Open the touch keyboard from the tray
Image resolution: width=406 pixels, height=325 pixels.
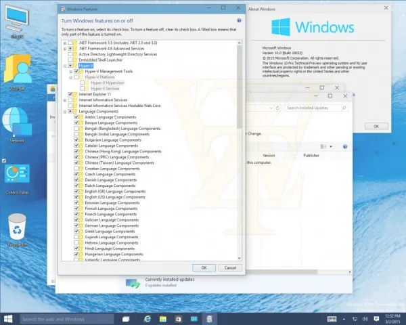pyautogui.click(x=332, y=319)
